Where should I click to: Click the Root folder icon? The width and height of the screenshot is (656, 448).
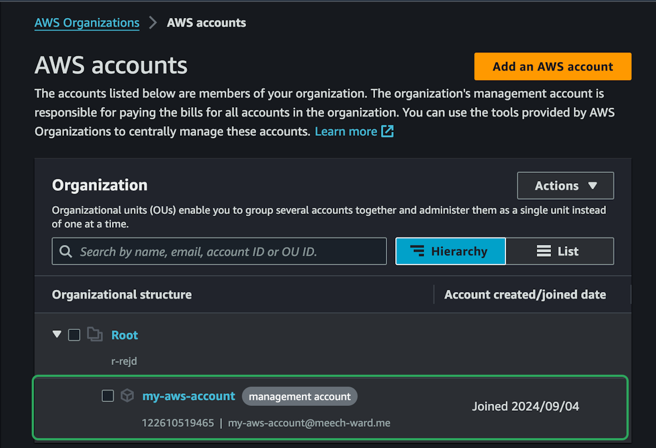(95, 334)
